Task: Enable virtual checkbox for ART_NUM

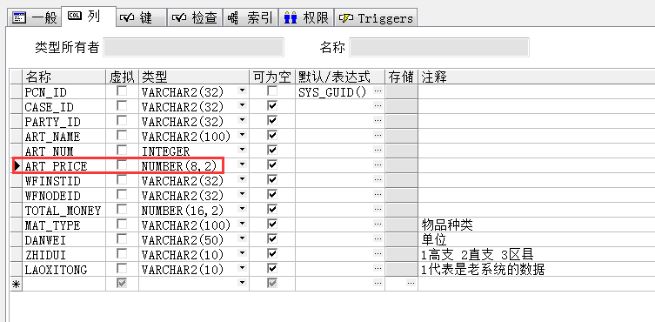Action: coord(122,151)
